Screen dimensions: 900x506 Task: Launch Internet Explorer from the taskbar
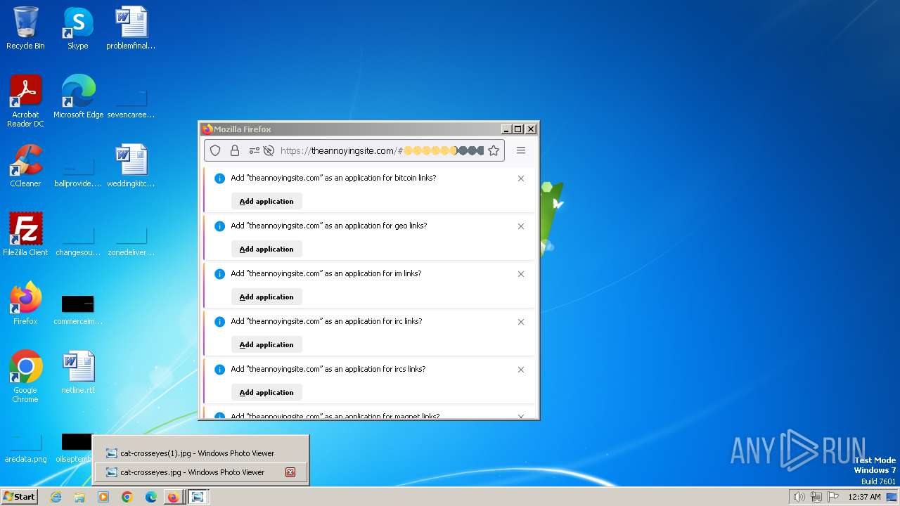tap(56, 497)
